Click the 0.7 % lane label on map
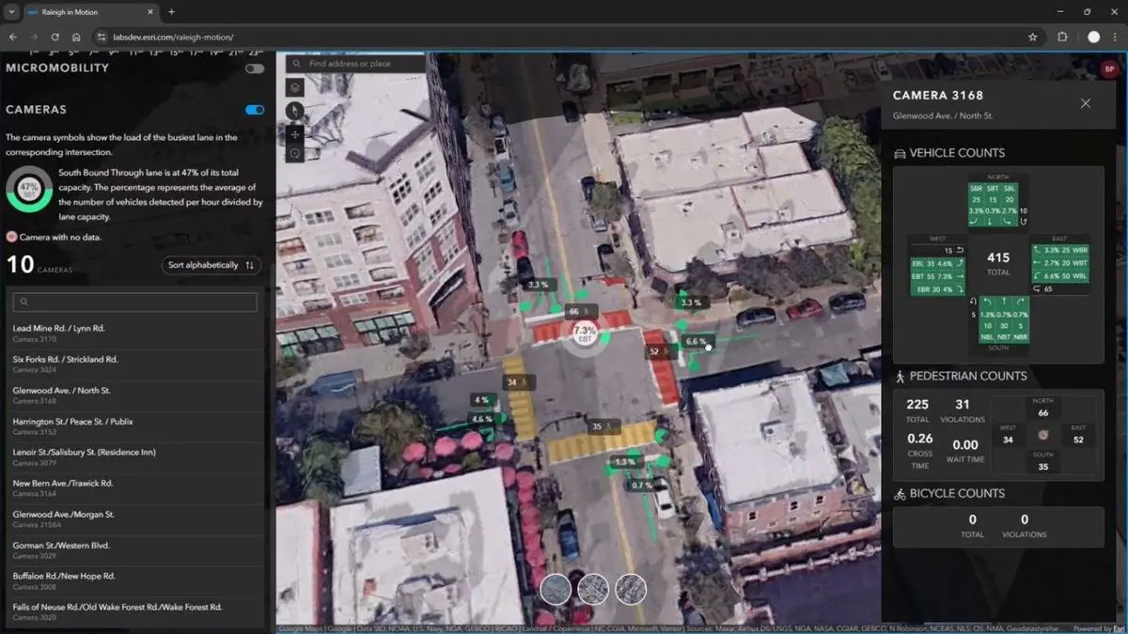The width and height of the screenshot is (1128, 634). tap(641, 485)
